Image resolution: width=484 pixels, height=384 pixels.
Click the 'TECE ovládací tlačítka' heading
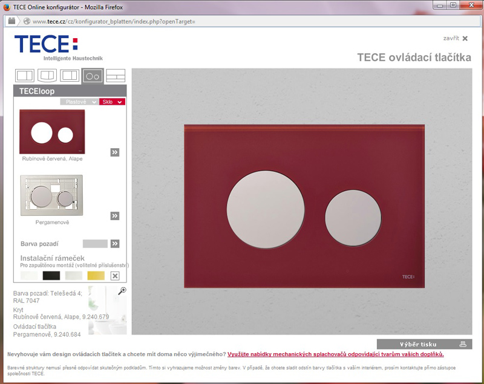point(414,57)
